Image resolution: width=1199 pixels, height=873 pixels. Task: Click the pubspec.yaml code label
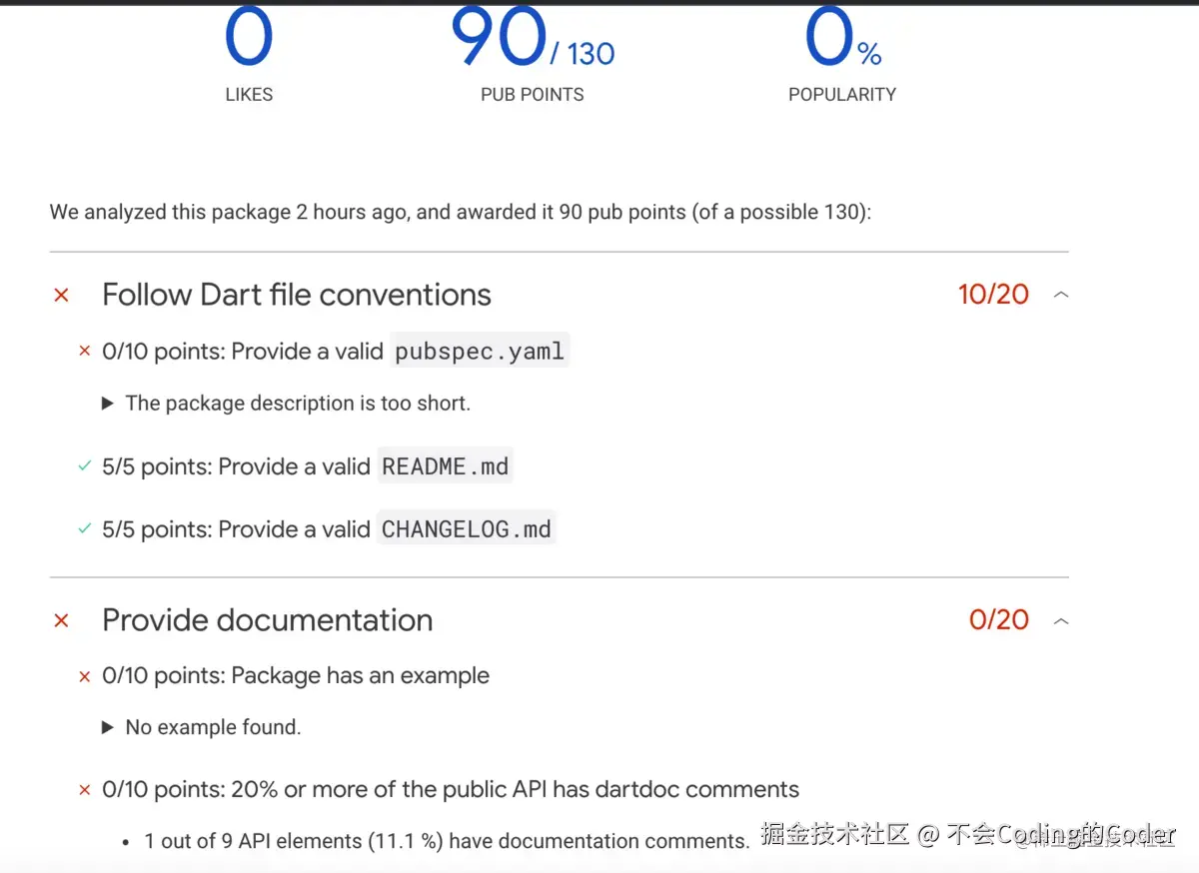(480, 351)
